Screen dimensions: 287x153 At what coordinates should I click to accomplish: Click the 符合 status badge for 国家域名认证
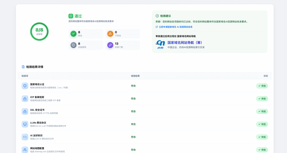262,86
